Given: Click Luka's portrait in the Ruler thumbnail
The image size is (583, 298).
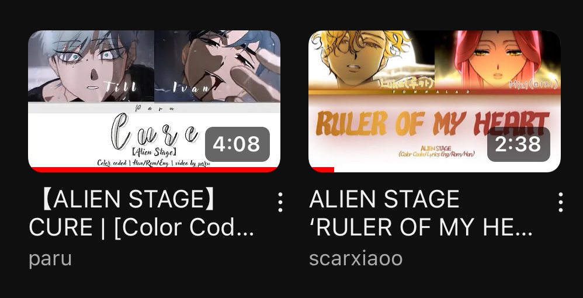Looking at the screenshot, I should point(372,60).
